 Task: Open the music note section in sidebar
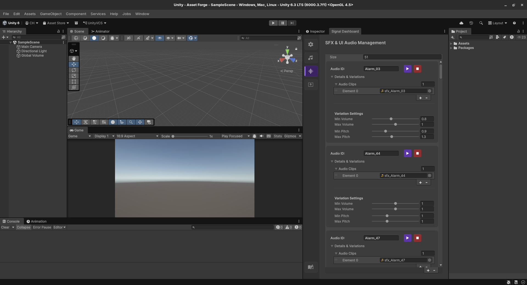(311, 58)
